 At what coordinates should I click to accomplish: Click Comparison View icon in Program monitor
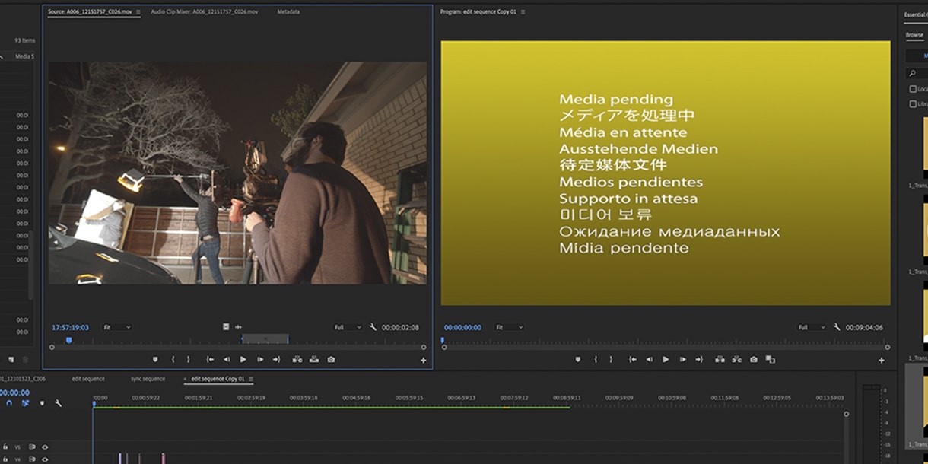click(771, 359)
